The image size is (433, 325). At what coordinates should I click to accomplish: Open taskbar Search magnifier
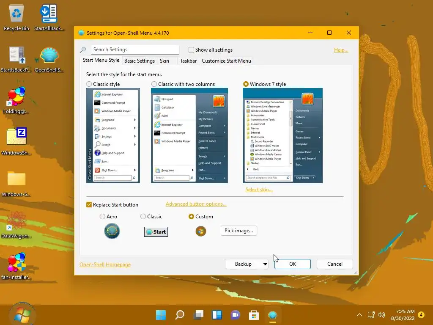(x=180, y=315)
